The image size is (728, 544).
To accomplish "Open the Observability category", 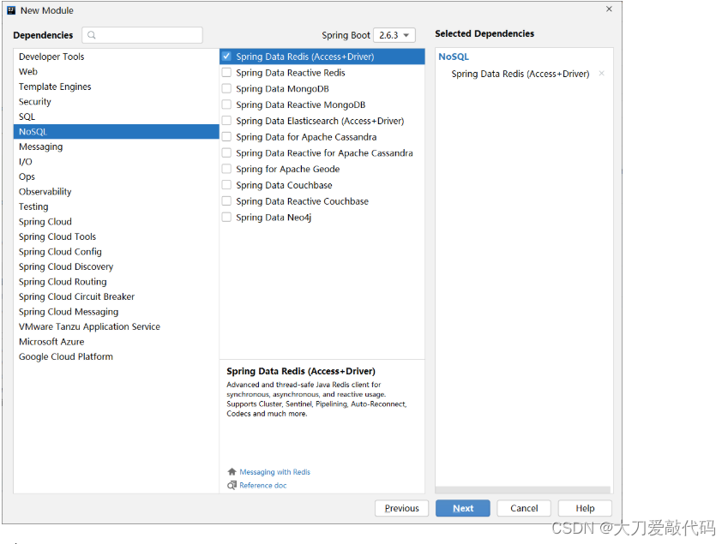I will (116, 192).
